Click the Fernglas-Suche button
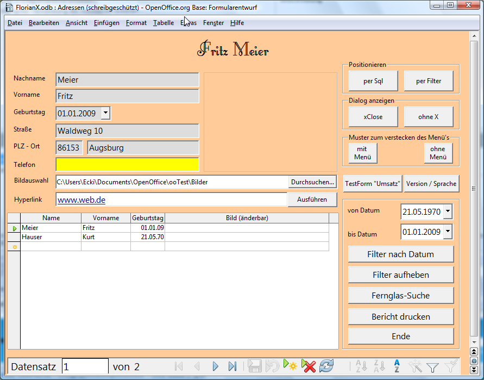484x380 pixels. (401, 296)
